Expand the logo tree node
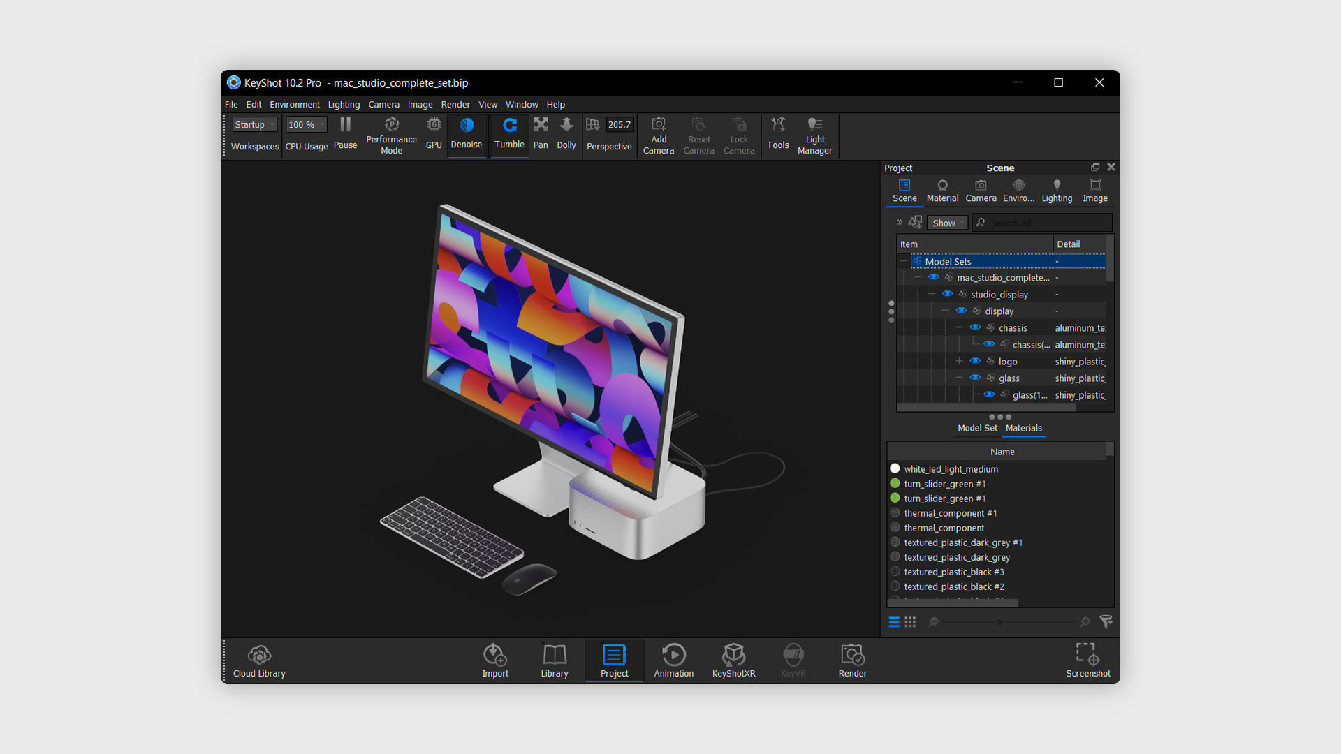 pos(960,362)
